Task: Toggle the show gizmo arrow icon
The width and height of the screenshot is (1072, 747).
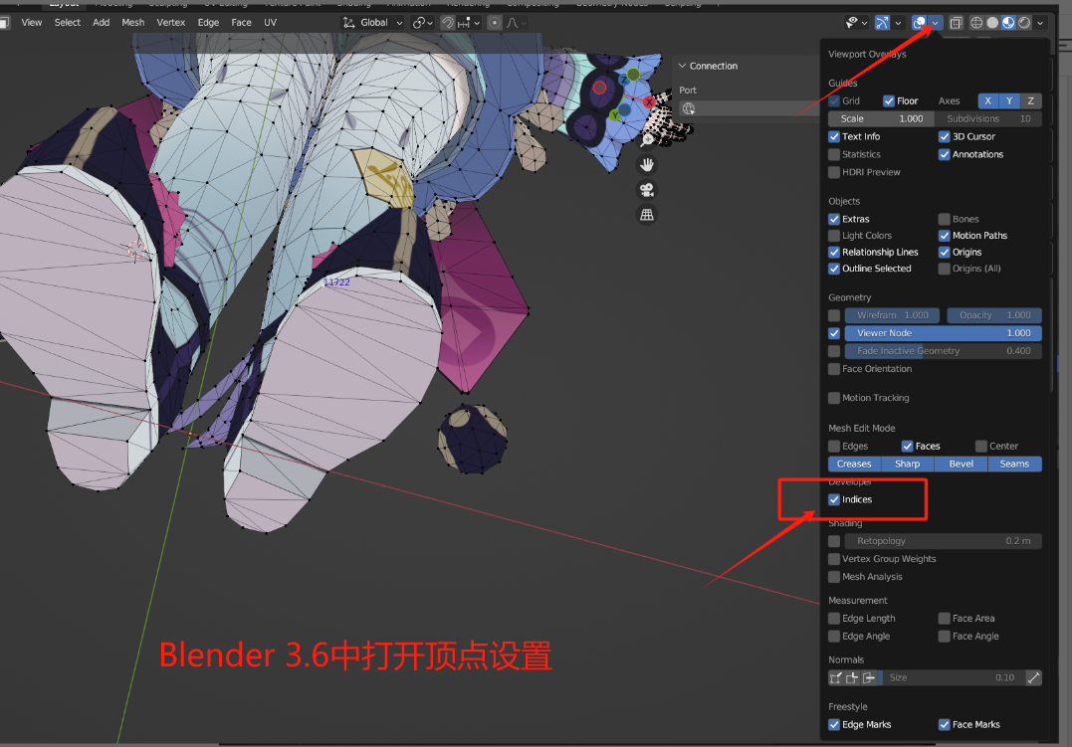Action: click(x=882, y=23)
